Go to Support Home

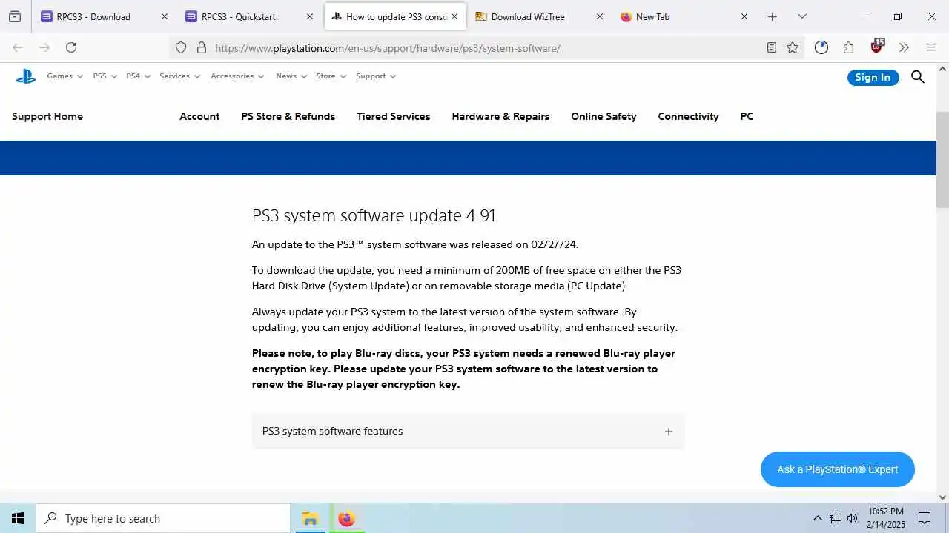[47, 116]
